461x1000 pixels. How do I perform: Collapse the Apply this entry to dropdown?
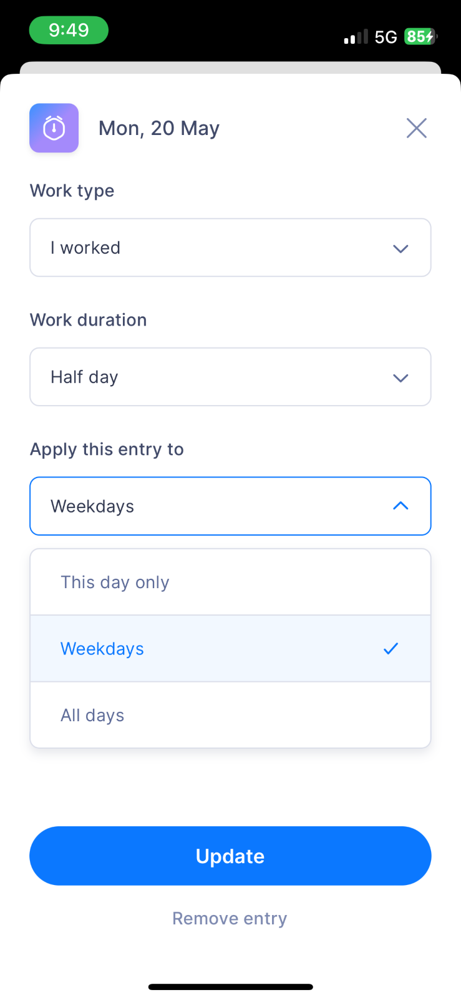click(x=230, y=506)
